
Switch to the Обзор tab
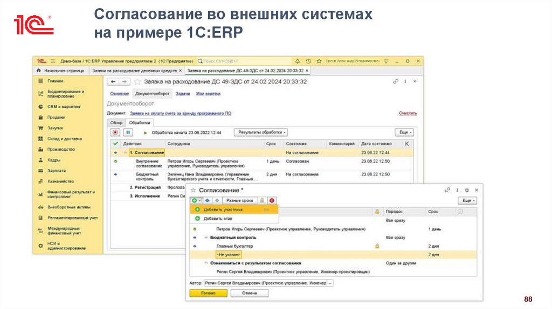point(116,123)
